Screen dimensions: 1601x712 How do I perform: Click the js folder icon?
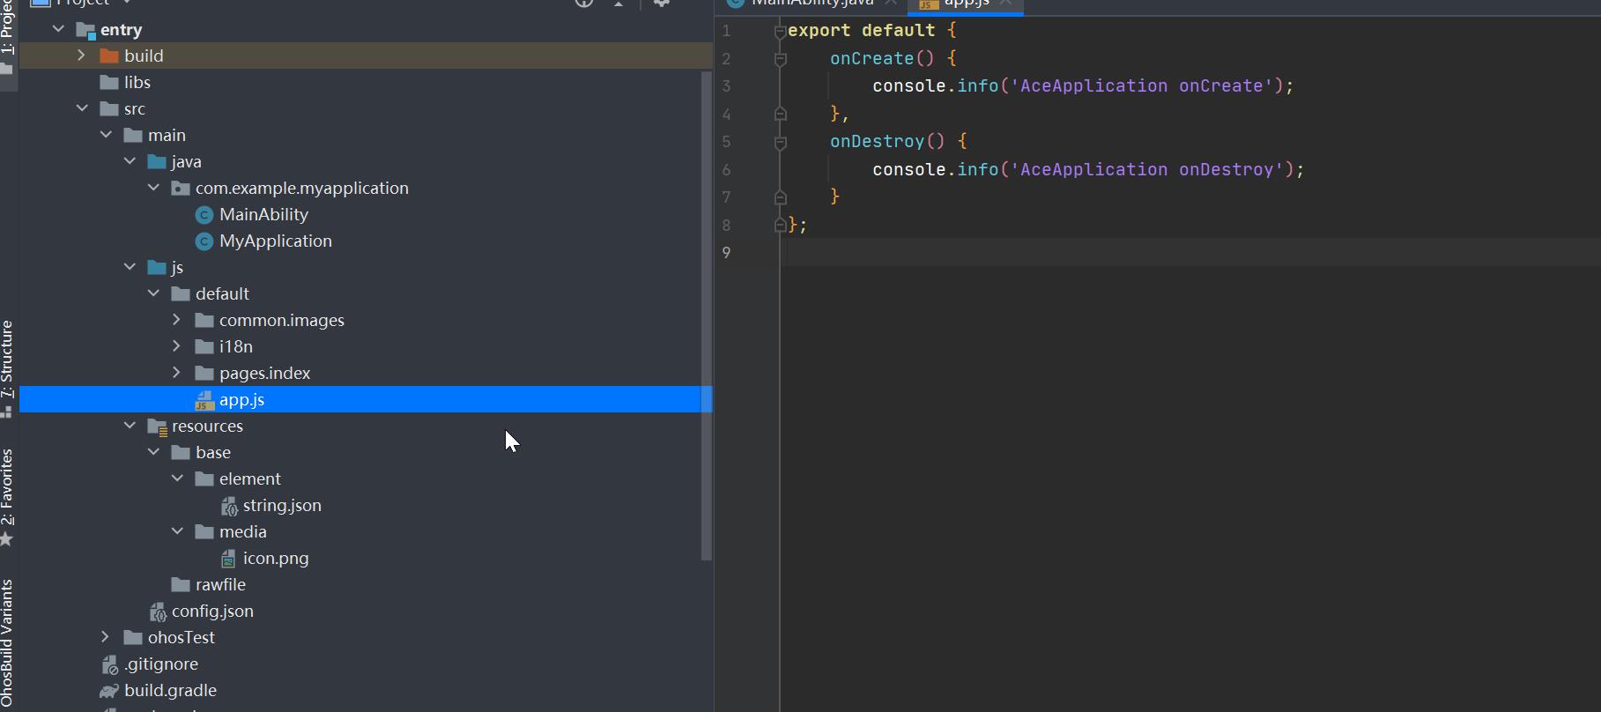point(157,267)
